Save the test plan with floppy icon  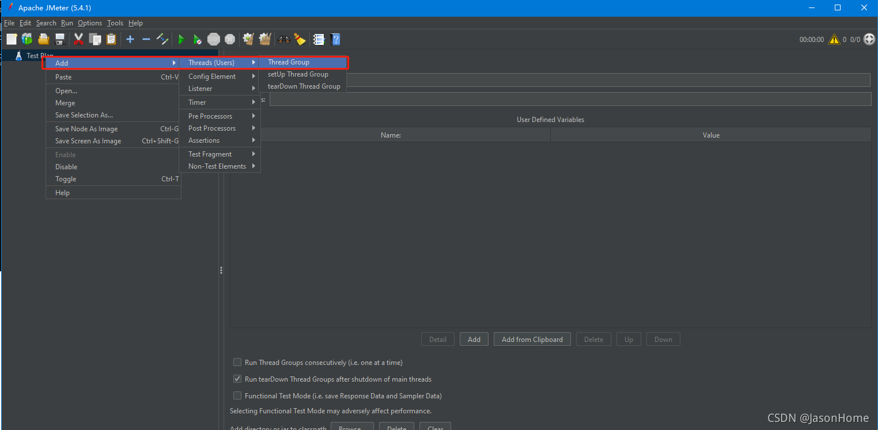[59, 39]
